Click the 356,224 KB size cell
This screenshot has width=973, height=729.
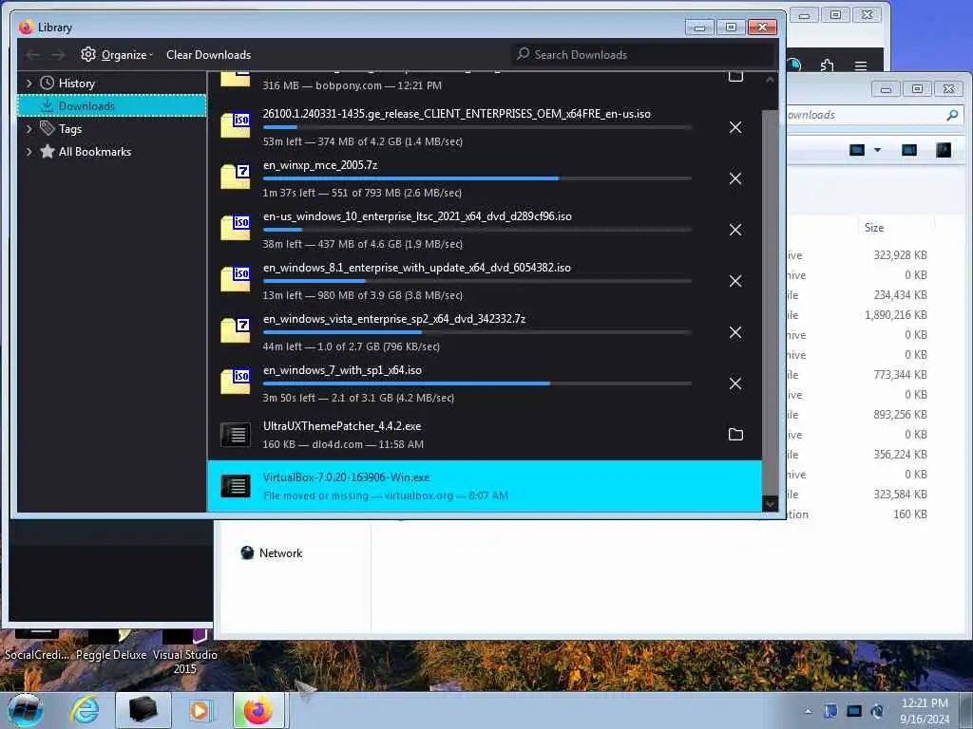901,455
